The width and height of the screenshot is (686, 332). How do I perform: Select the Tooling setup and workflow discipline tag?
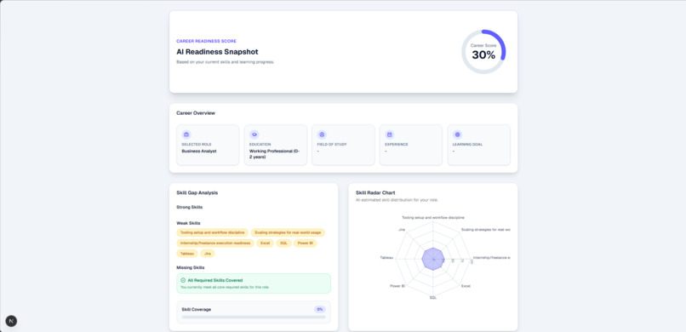[213, 232]
